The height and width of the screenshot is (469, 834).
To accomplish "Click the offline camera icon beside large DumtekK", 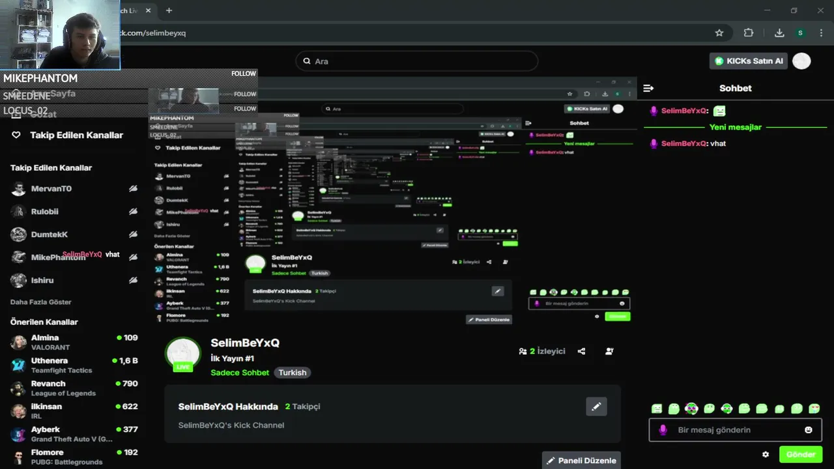I will [133, 234].
